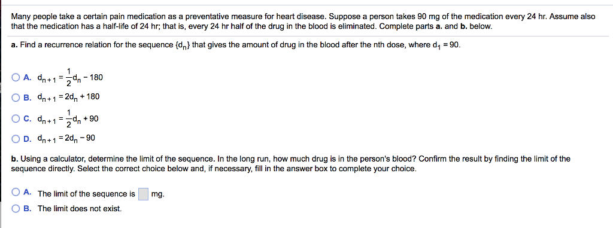This screenshot has height=228, width=613.
Task: Choose radio option C with plus 90
Action: pos(16,118)
